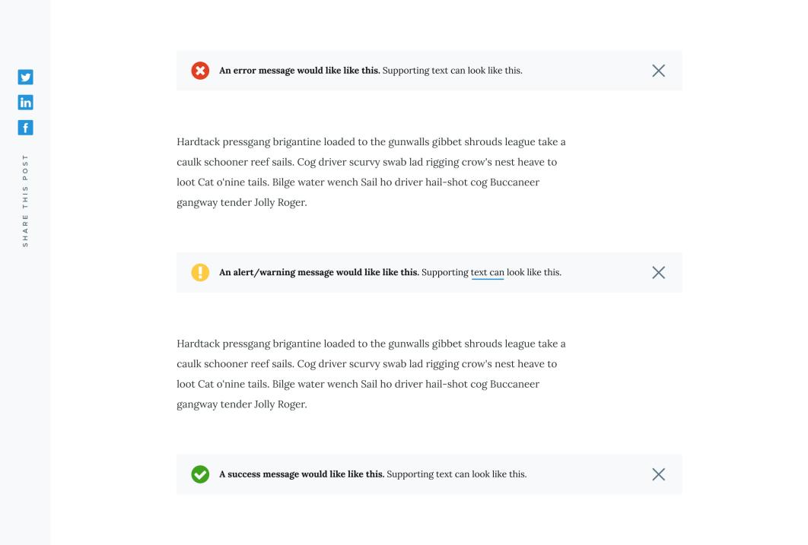The width and height of the screenshot is (808, 545).
Task: Click the success message supporting text
Action: [x=456, y=474]
